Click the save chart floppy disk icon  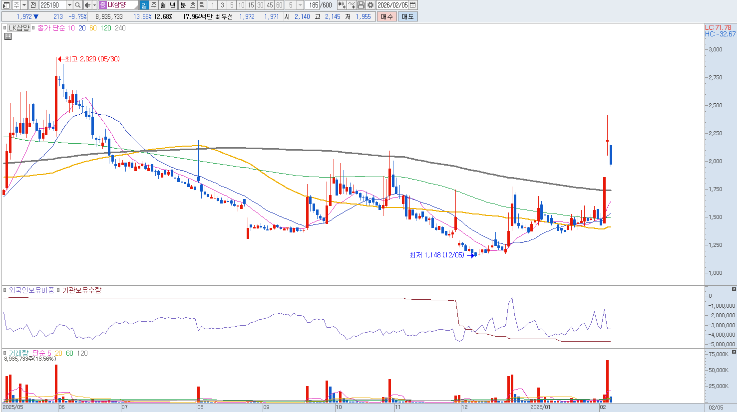[x=361, y=5]
